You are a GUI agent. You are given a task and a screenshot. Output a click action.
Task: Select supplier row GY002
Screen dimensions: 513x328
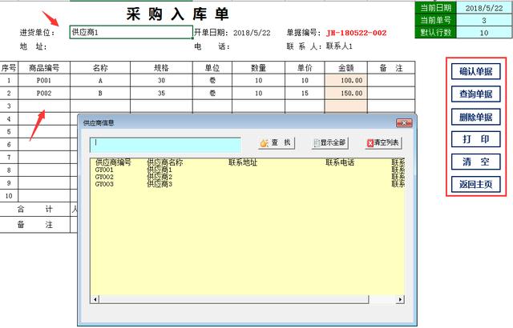247,177
